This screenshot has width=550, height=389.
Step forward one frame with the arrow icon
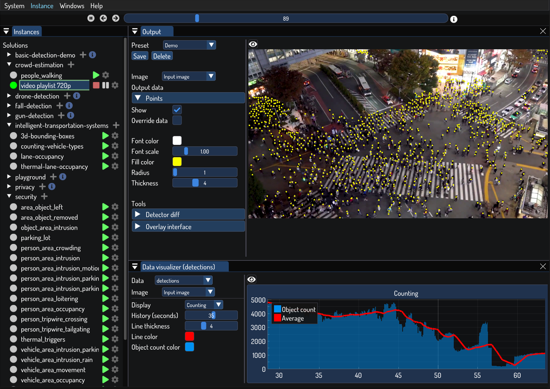[115, 18]
